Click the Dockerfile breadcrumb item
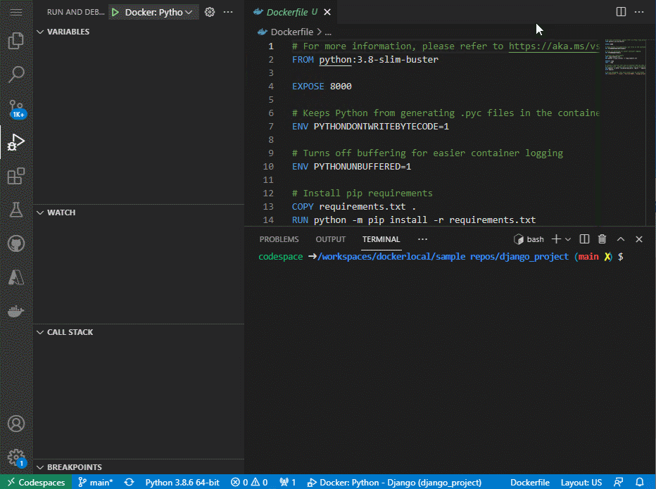The width and height of the screenshot is (656, 489). pyautogui.click(x=292, y=32)
